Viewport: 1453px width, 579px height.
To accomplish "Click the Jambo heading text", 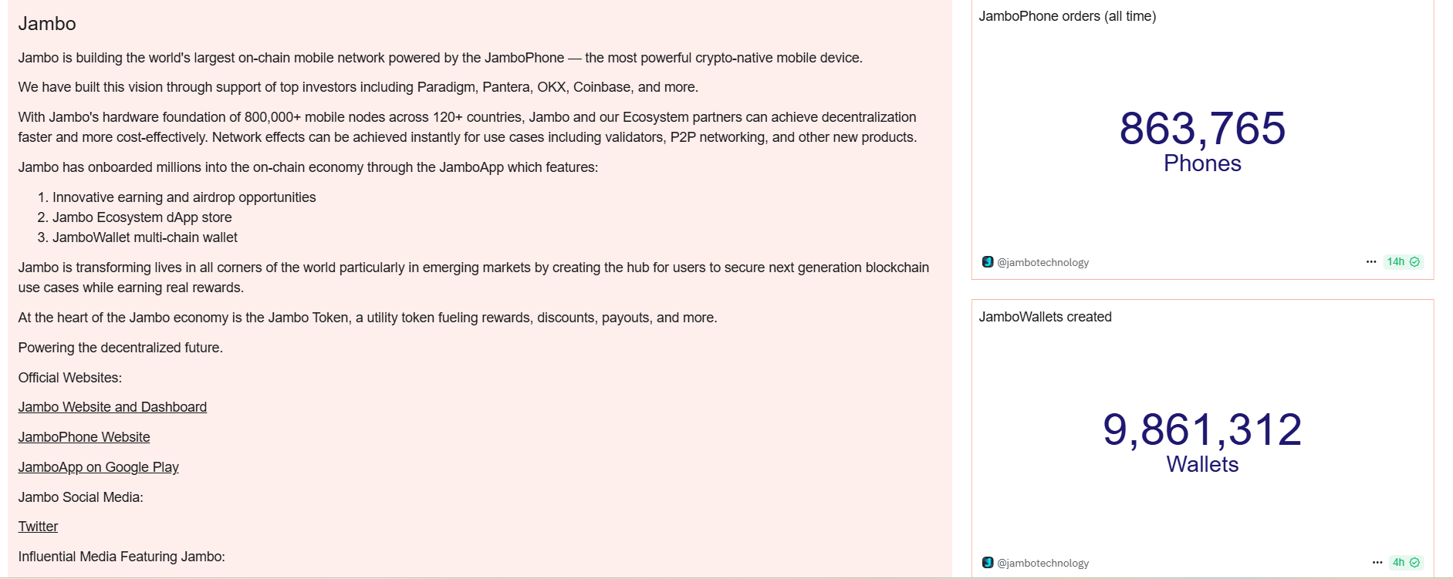I will tap(47, 24).
